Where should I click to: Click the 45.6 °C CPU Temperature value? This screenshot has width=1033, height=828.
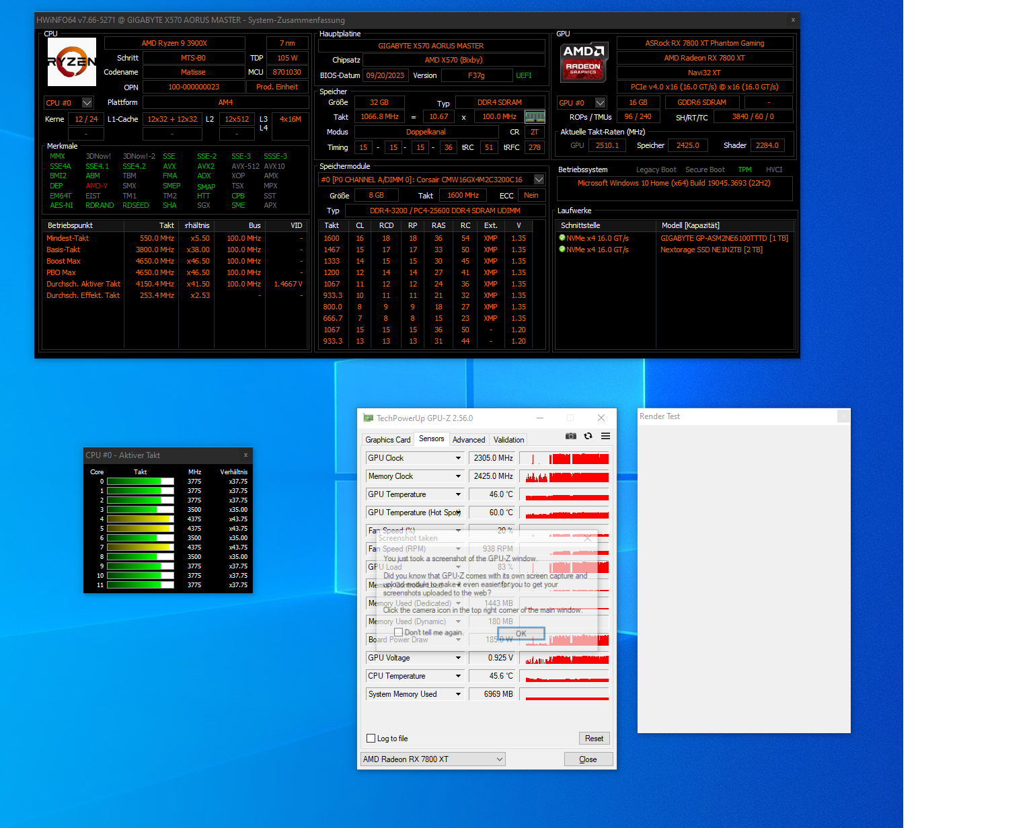[x=492, y=676]
